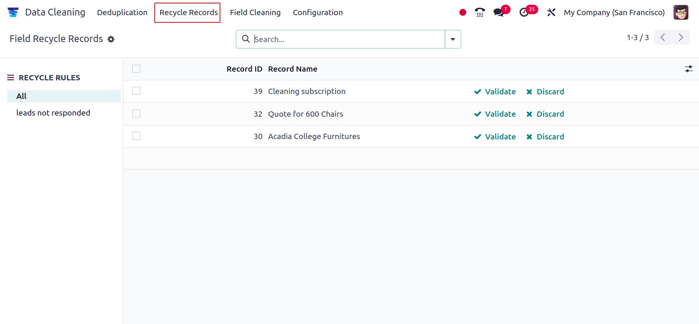Go to next page with the right chevron
This screenshot has width=699, height=324.
(681, 38)
